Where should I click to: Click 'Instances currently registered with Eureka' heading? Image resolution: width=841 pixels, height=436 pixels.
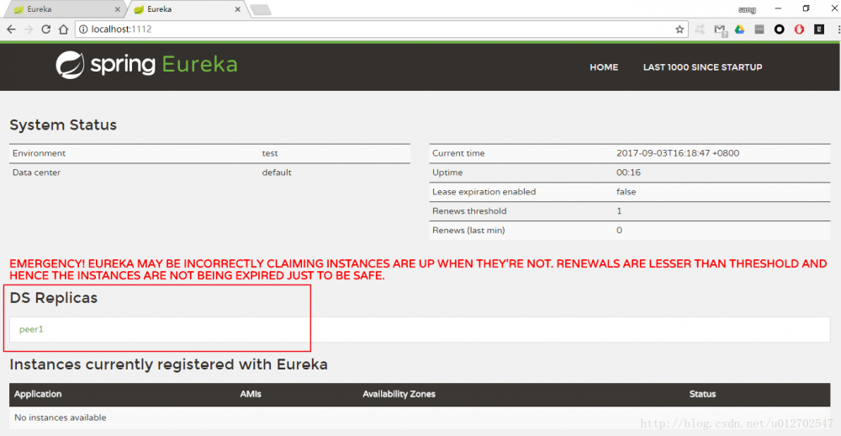click(168, 364)
